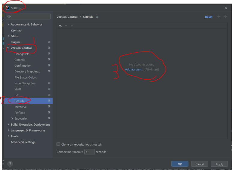Select the Mercurial settings page
The image size is (232, 170).
point(20,107)
